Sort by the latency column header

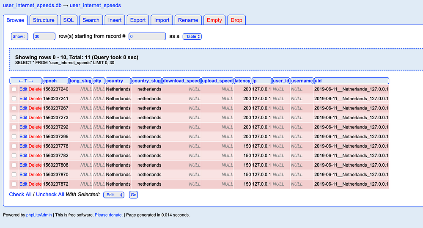click(x=242, y=81)
